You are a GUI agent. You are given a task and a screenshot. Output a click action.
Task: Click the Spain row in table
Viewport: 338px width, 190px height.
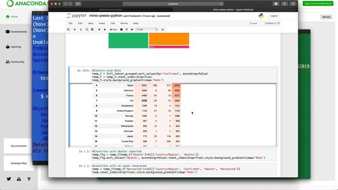(x=137, y=85)
